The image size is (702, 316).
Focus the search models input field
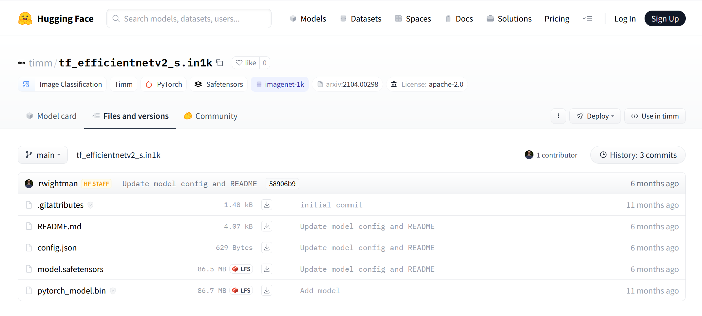click(189, 19)
